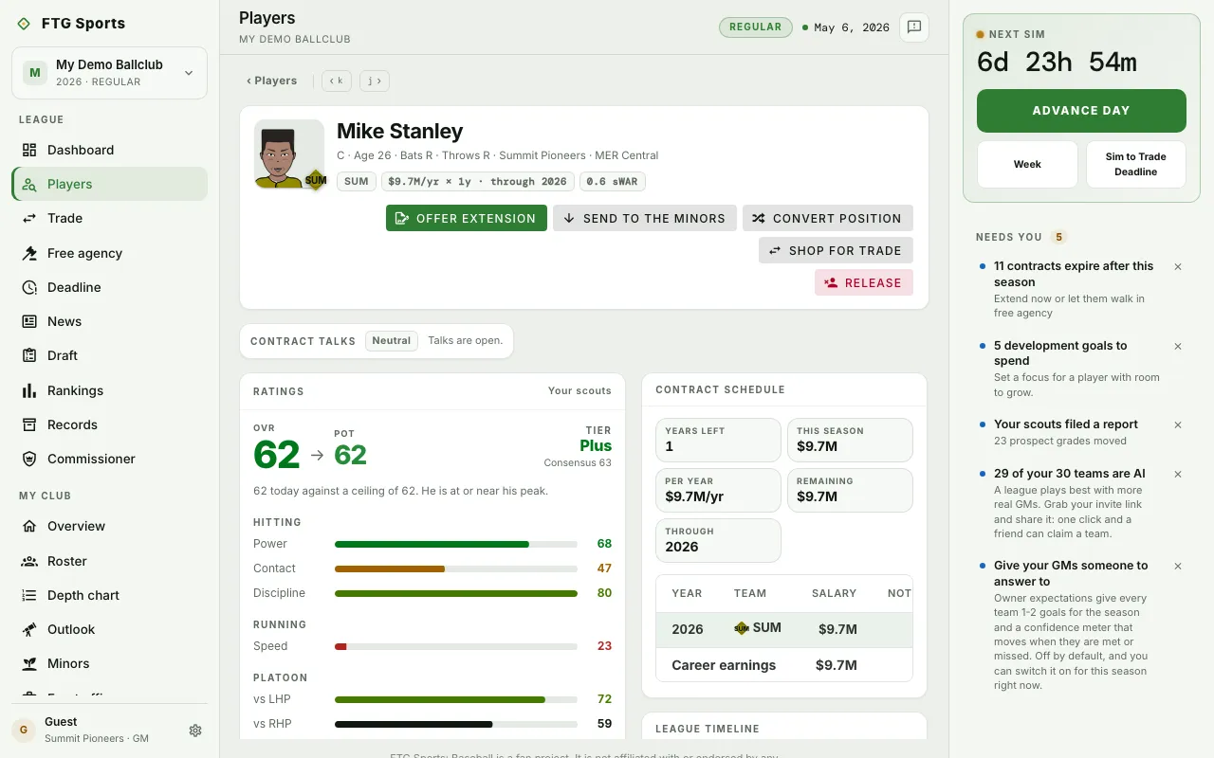Click the Rankings bar chart icon

tap(29, 390)
